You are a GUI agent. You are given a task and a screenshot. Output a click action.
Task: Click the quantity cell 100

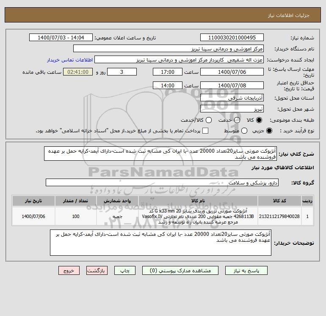pyautogui.click(x=76, y=216)
